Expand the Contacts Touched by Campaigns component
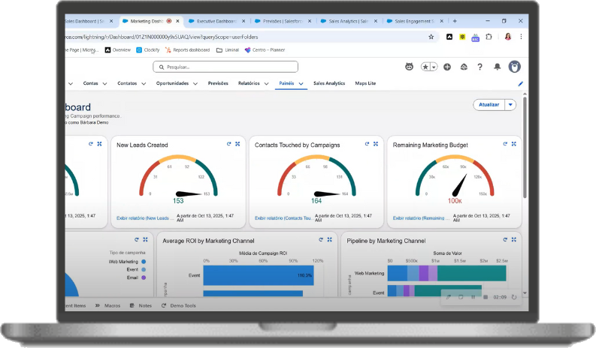 (376, 144)
